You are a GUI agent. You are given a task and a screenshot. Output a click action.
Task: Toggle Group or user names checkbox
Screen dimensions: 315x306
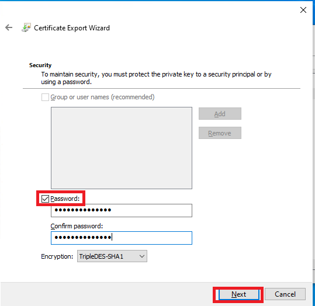point(45,97)
